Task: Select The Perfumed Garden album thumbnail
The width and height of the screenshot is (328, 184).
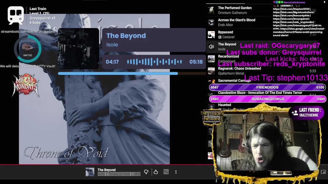Action: (x=211, y=10)
